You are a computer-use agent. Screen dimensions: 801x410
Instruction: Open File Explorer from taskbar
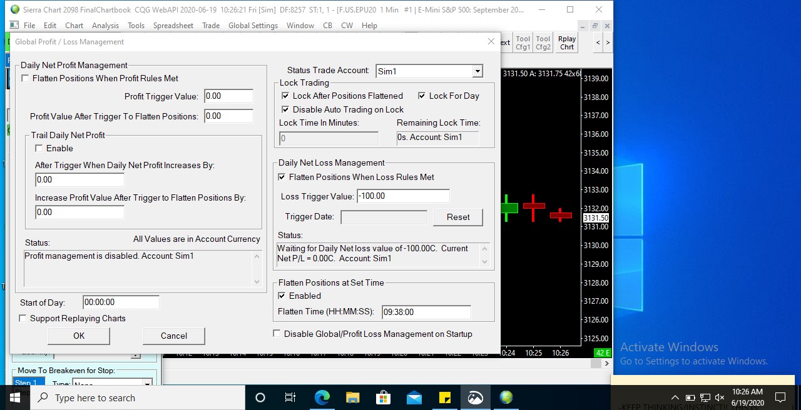click(x=352, y=397)
